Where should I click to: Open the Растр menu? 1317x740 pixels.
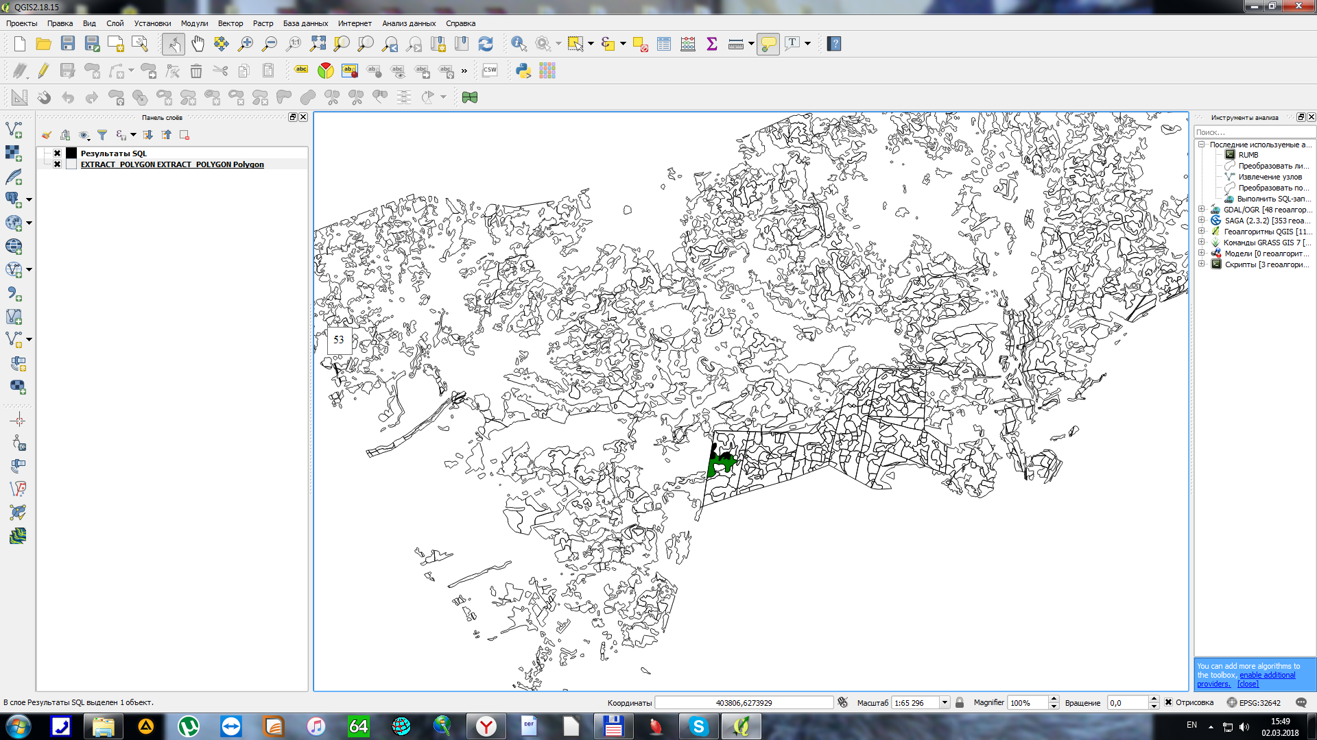coord(263,23)
